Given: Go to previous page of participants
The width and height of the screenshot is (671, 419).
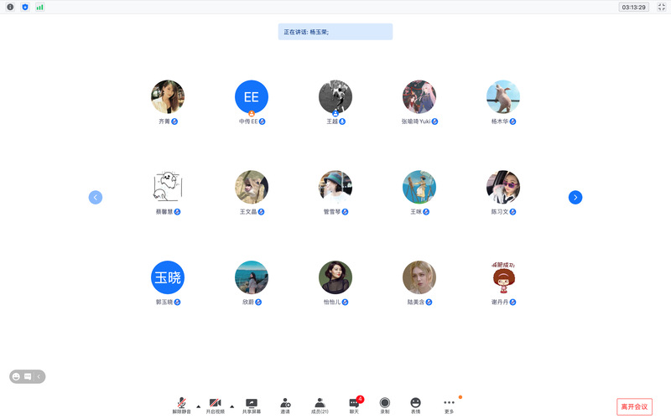Looking at the screenshot, I should tap(96, 198).
